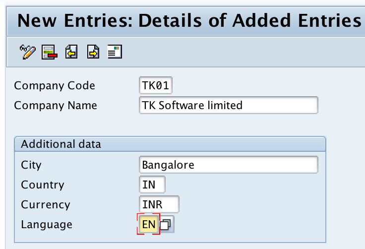Click the Display/Change pencil icon

pyautogui.click(x=27, y=52)
